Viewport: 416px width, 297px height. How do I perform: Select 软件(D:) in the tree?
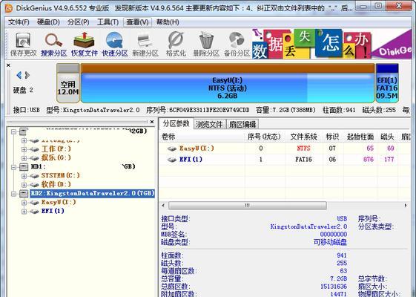pyautogui.click(x=56, y=184)
